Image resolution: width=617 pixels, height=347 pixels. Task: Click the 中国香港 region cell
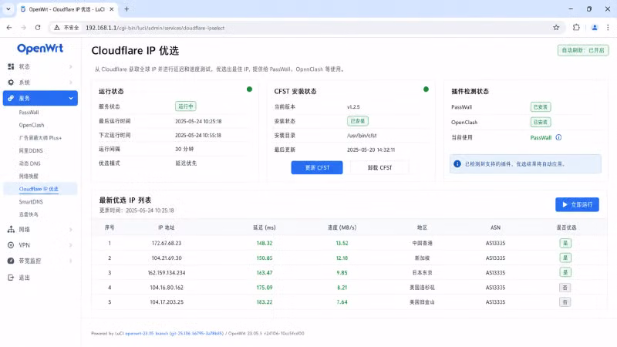pos(422,243)
